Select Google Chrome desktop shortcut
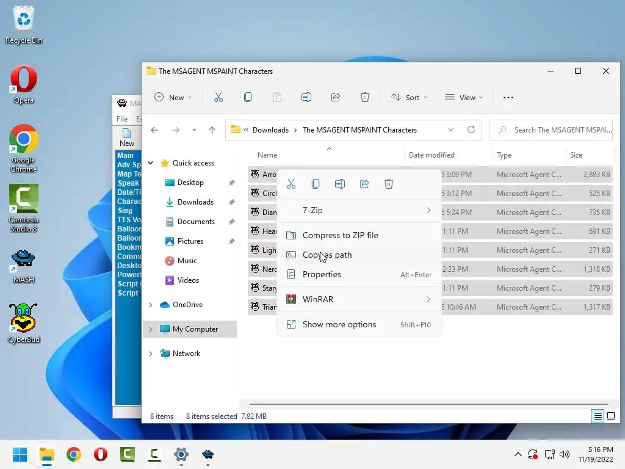This screenshot has height=469, width=625. point(24,148)
